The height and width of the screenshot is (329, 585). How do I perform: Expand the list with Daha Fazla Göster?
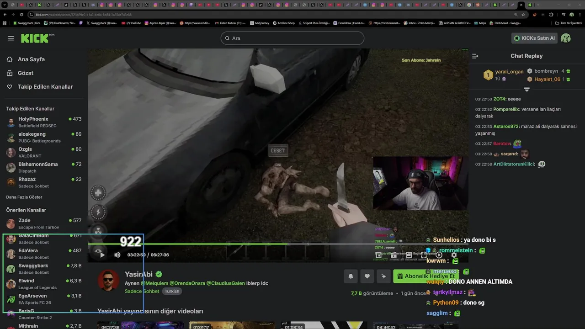(24, 197)
